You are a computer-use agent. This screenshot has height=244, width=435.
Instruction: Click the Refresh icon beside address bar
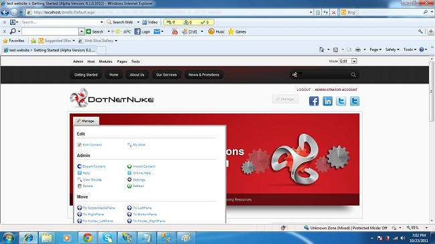[x=326, y=12]
